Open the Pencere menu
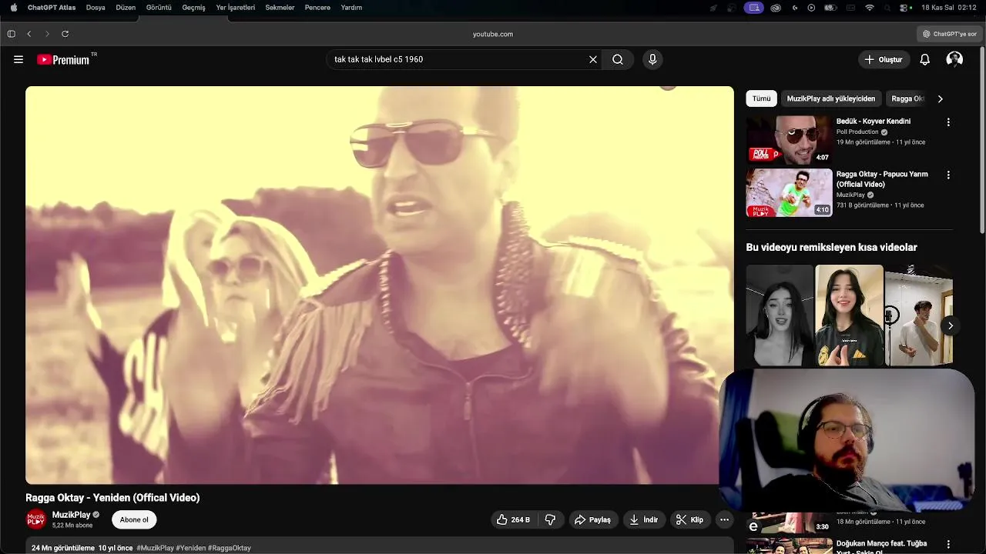The height and width of the screenshot is (554, 986). [317, 8]
